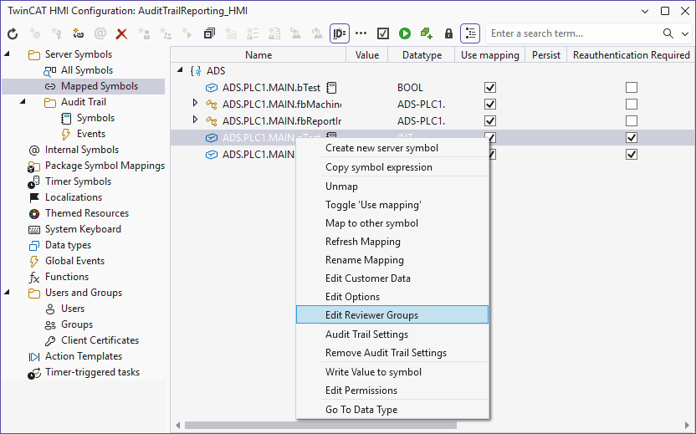
Task: Click the search term input field
Action: 572,33
